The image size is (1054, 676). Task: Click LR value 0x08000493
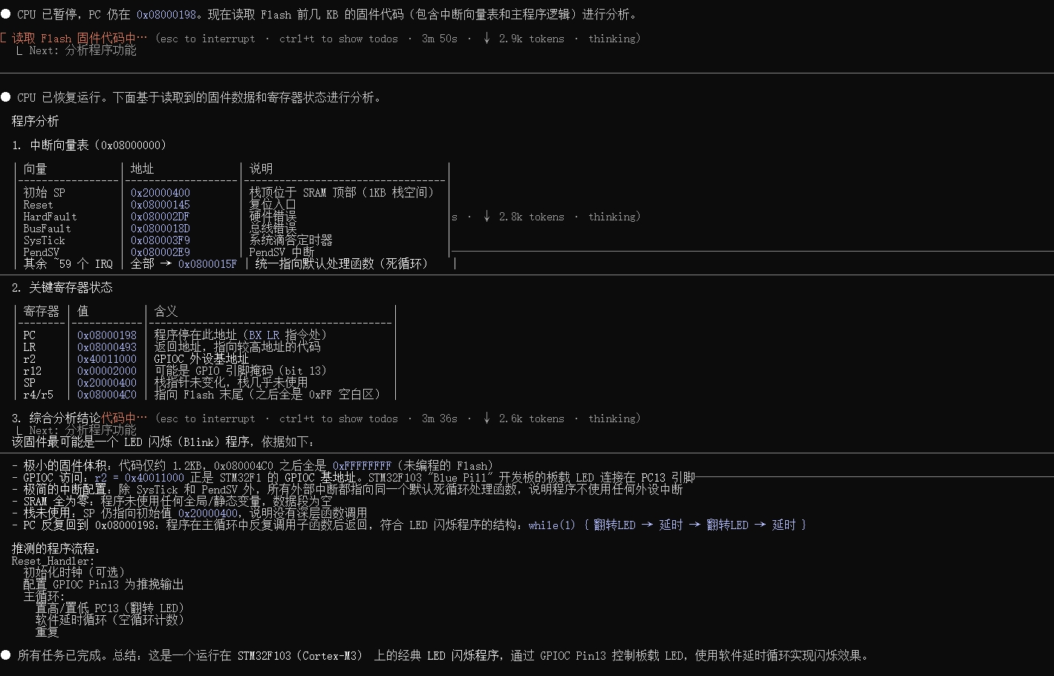click(106, 347)
